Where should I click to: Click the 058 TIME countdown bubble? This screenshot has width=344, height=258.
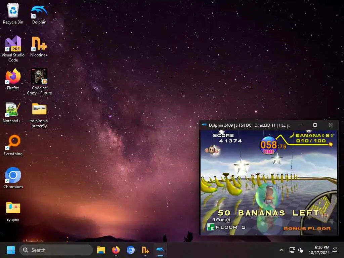[x=269, y=145]
